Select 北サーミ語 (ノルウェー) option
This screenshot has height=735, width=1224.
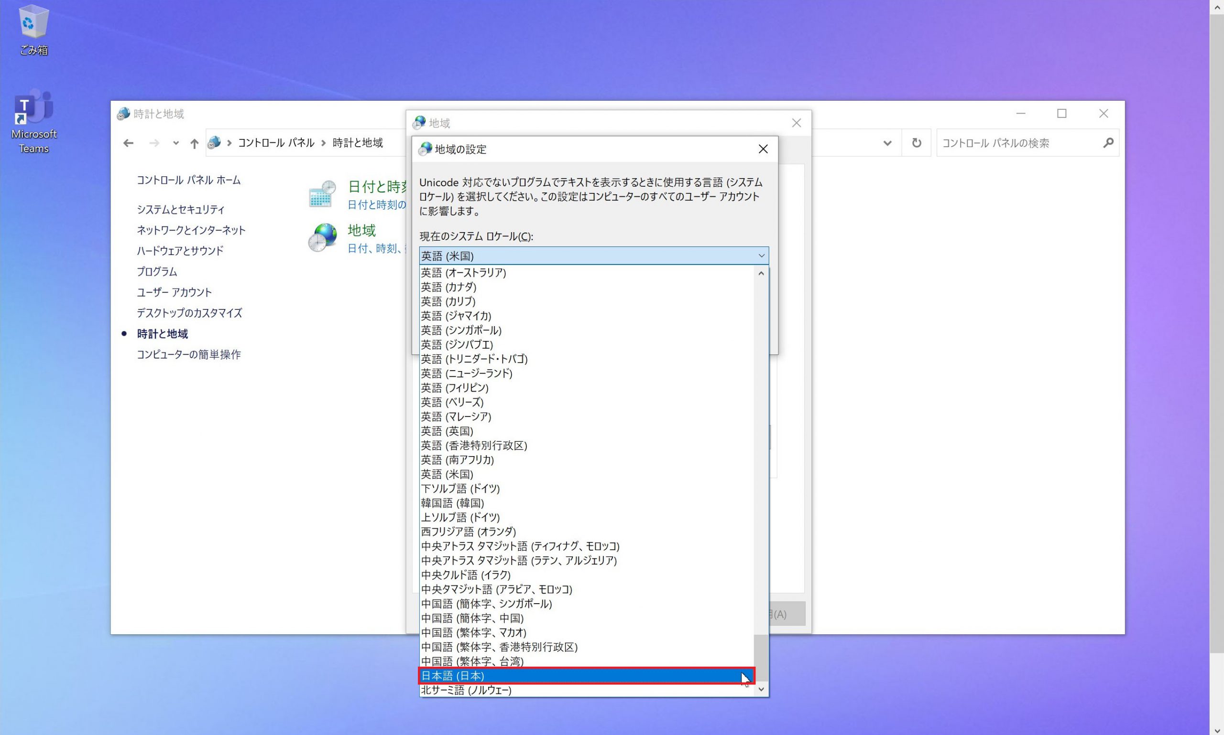(587, 690)
